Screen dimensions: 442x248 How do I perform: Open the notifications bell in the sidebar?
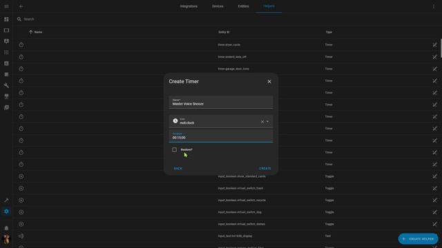point(6,228)
